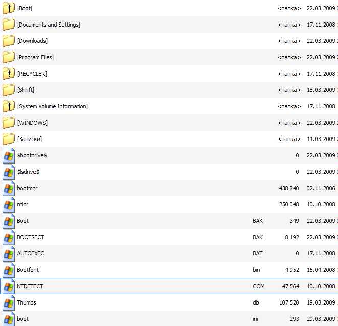Select the [Boot] folder name

pyautogui.click(x=25, y=8)
